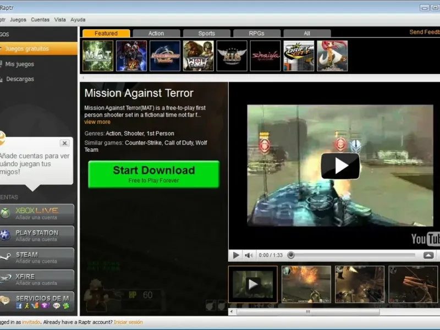Click Send Feedback link
Image resolution: width=440 pixels, height=330 pixels.
pyautogui.click(x=425, y=32)
